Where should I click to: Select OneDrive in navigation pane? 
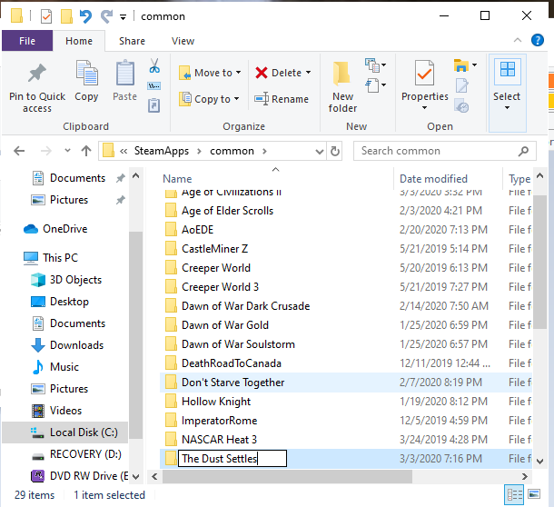pos(55,229)
